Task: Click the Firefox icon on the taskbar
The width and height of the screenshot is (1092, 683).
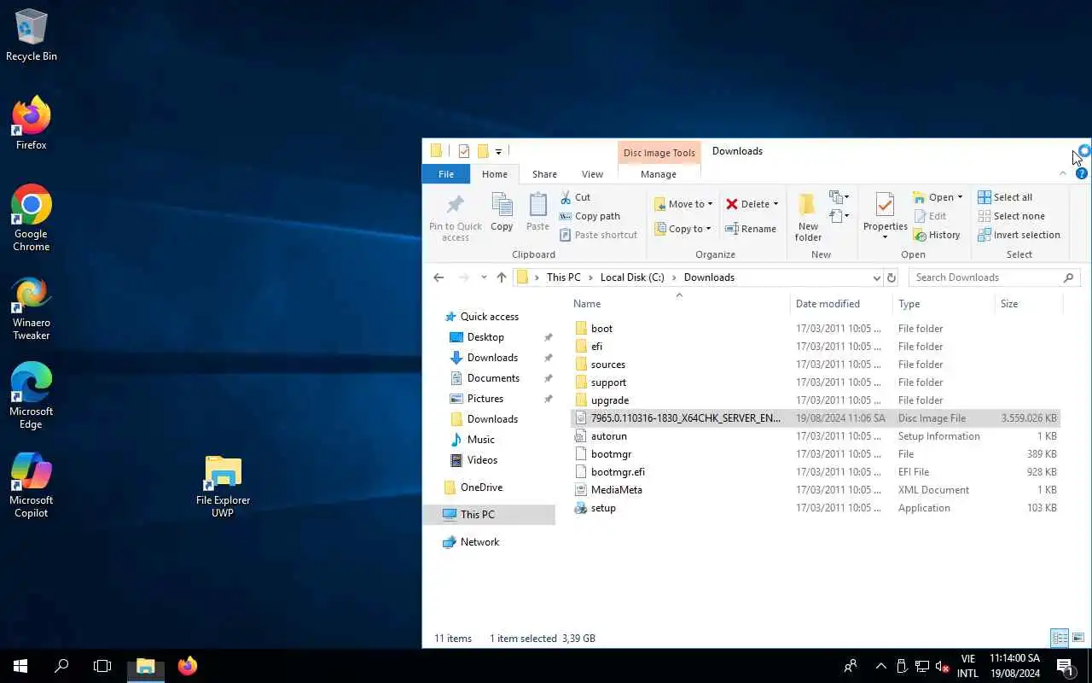Action: point(188,666)
